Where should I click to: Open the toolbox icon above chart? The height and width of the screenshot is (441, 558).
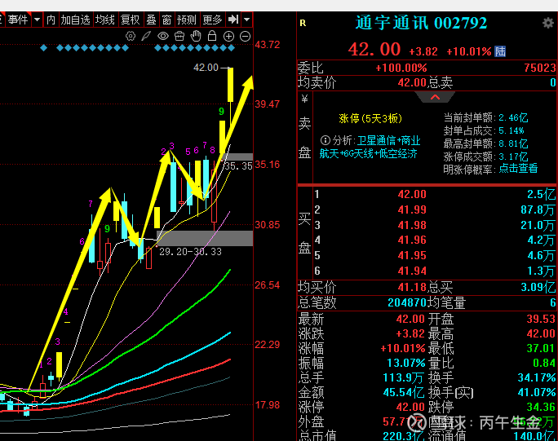(179, 37)
